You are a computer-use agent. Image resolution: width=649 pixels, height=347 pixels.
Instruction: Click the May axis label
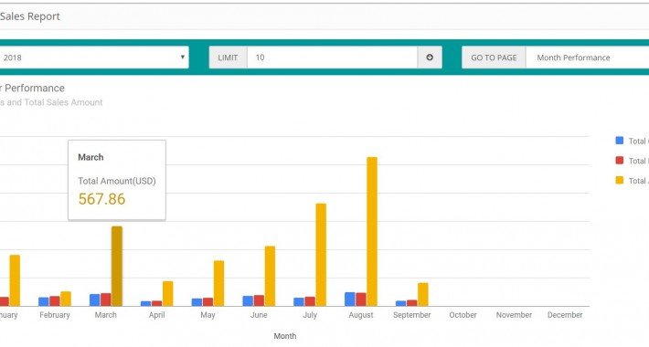207,315
